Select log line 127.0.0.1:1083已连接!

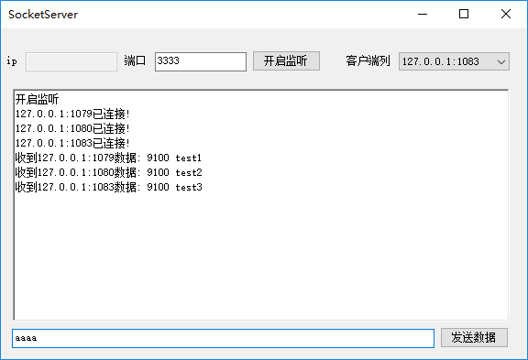click(x=72, y=143)
